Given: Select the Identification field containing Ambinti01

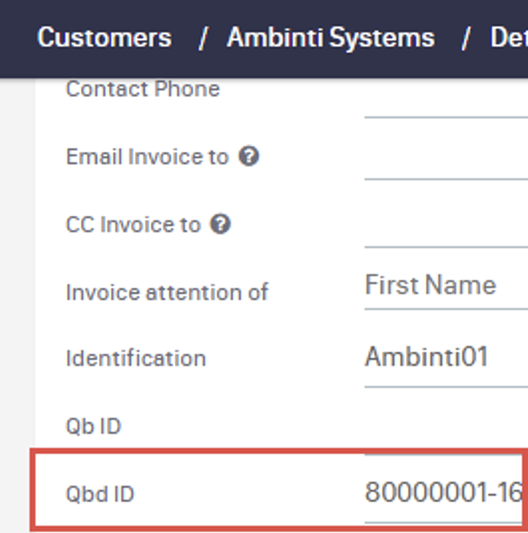Looking at the screenshot, I should pyautogui.click(x=445, y=357).
